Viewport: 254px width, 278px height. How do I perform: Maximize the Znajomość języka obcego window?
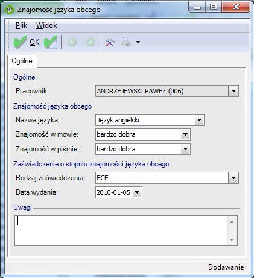[214, 7]
